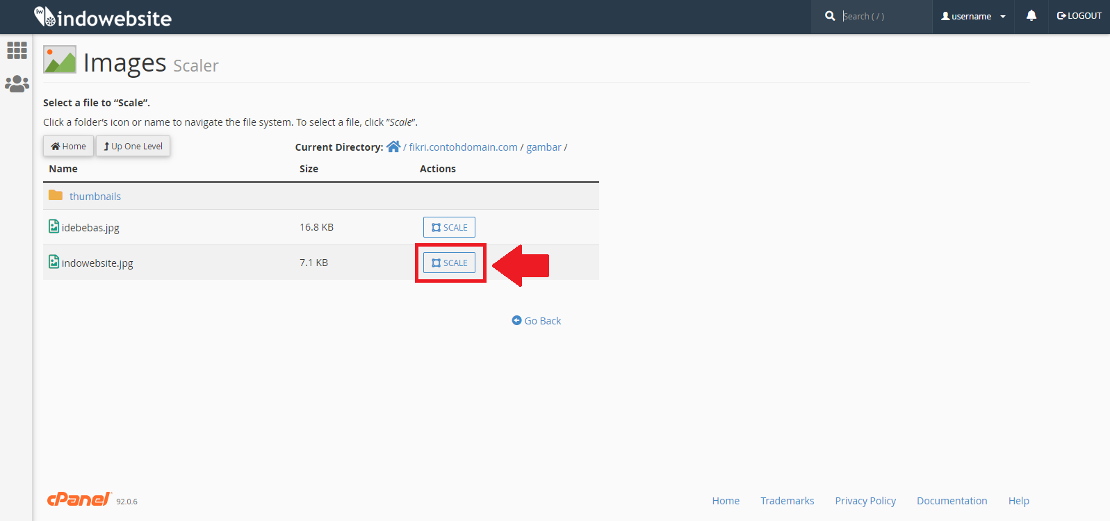Viewport: 1110px width, 521px height.
Task: Expand the username dropdown menu
Action: [x=973, y=16]
